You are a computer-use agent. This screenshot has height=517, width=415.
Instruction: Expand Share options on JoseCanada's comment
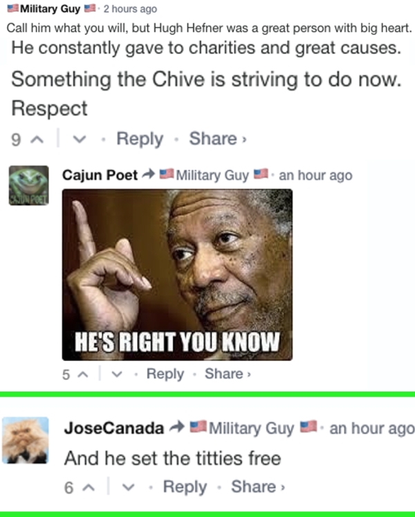(258, 487)
